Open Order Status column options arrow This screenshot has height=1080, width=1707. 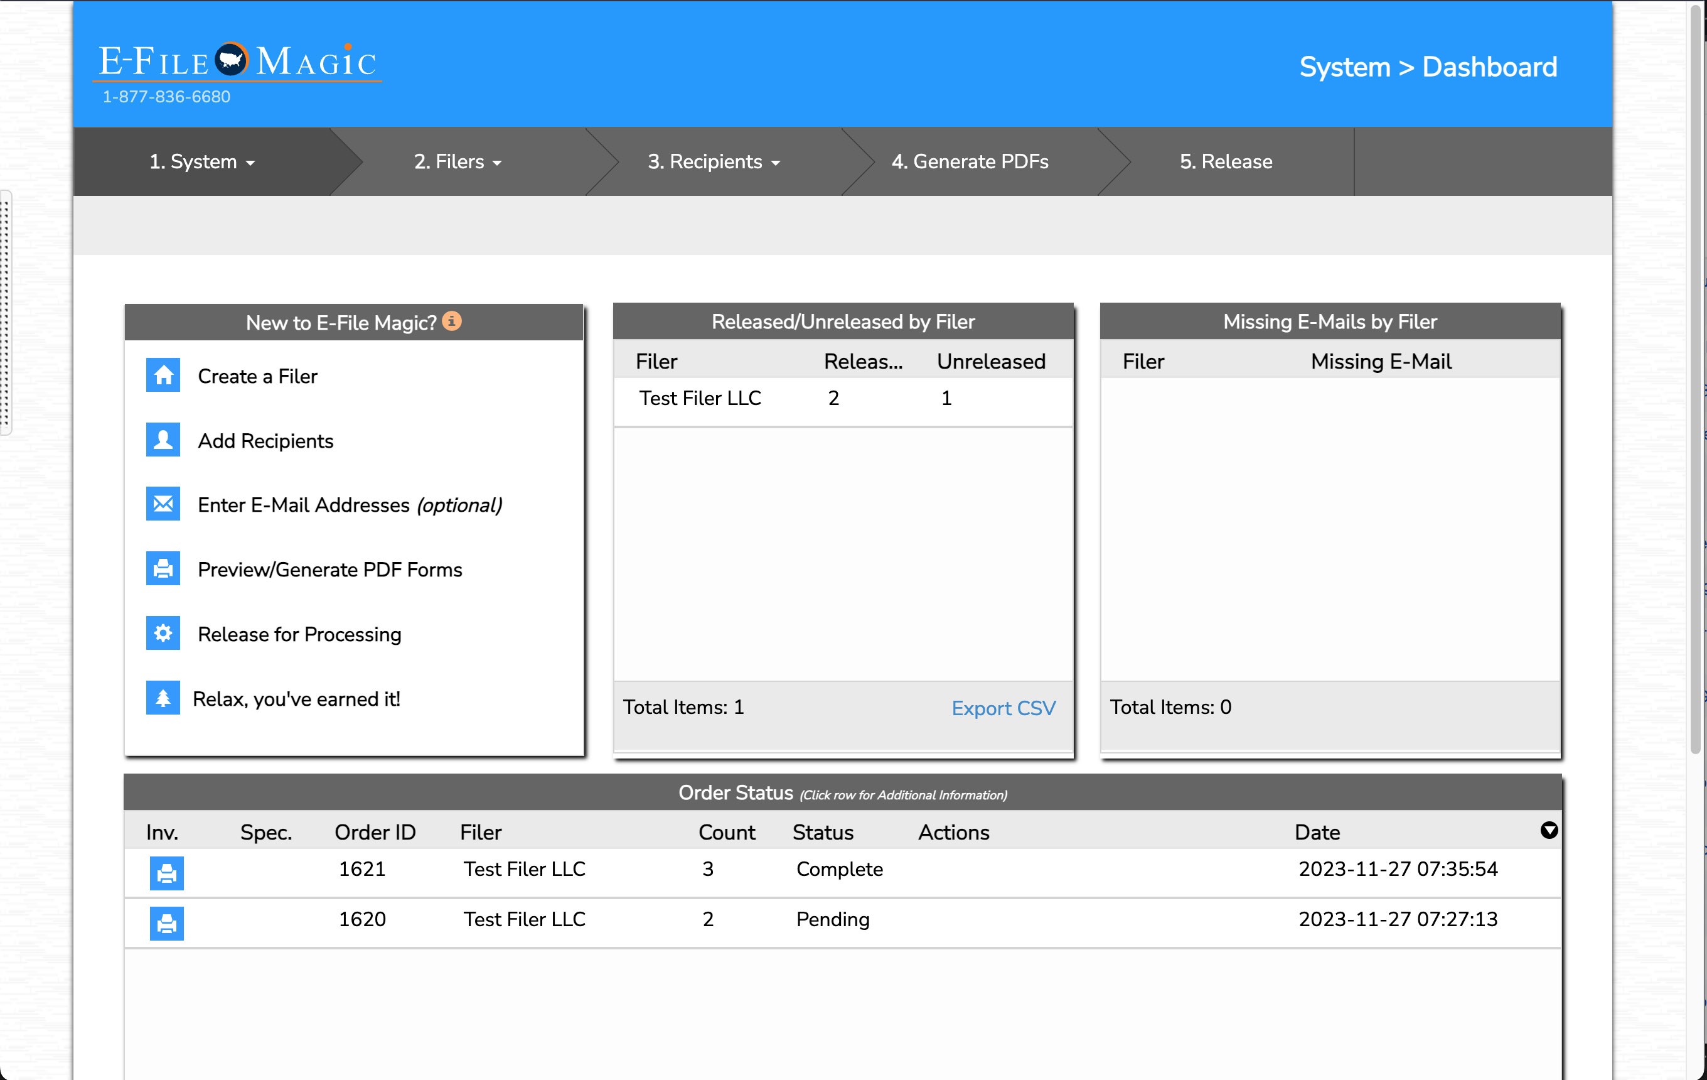[1549, 830]
